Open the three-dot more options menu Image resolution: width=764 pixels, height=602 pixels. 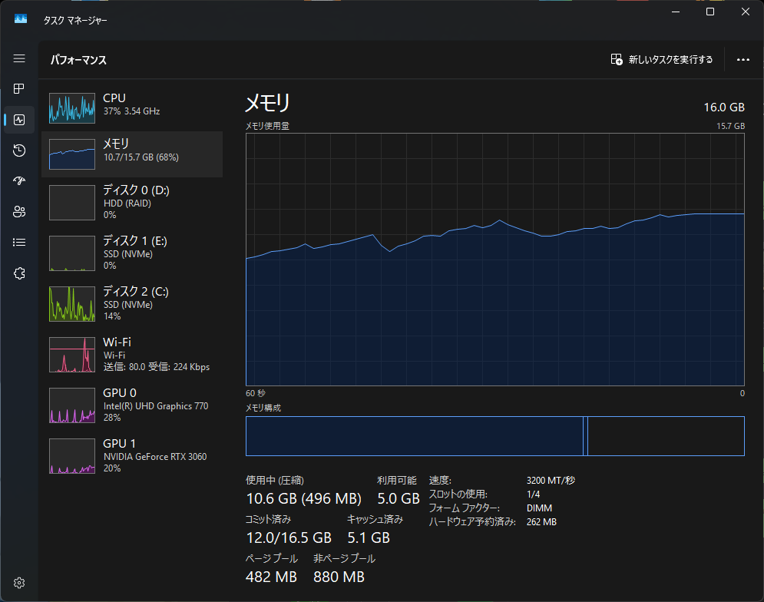coord(743,60)
